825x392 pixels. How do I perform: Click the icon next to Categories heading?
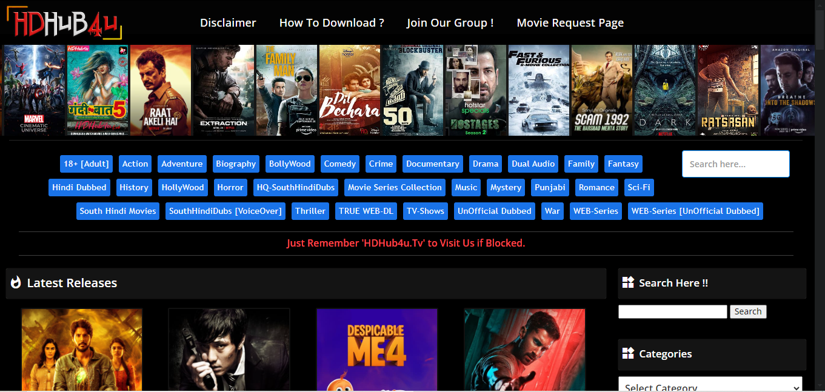(x=628, y=353)
